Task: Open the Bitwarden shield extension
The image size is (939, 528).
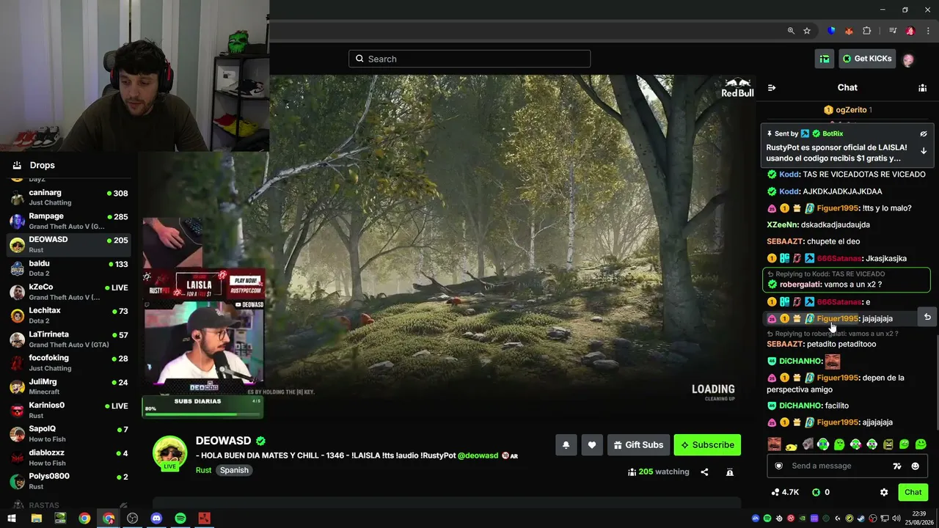Action: pyautogui.click(x=831, y=31)
